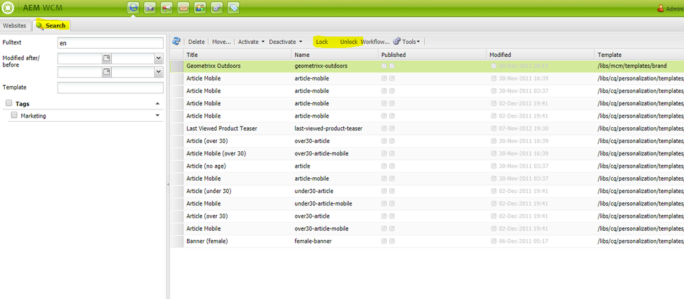Click the gears icon beside toolbar Tools
The image size is (684, 299).
click(x=397, y=42)
